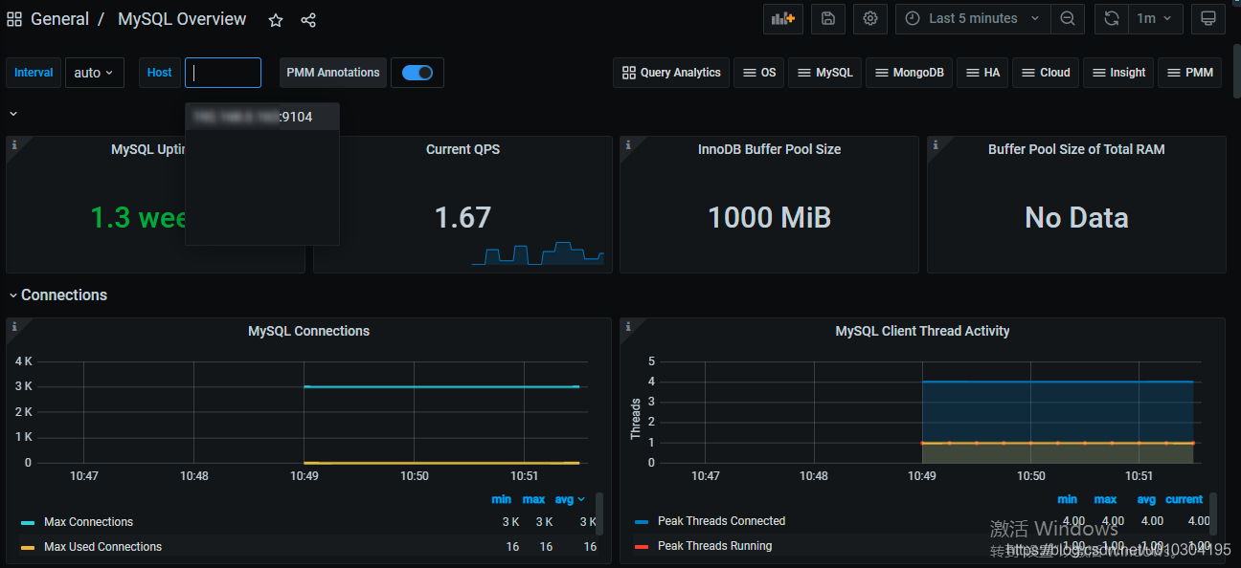Click the PMM Annotations label
The image size is (1241, 568).
(333, 73)
